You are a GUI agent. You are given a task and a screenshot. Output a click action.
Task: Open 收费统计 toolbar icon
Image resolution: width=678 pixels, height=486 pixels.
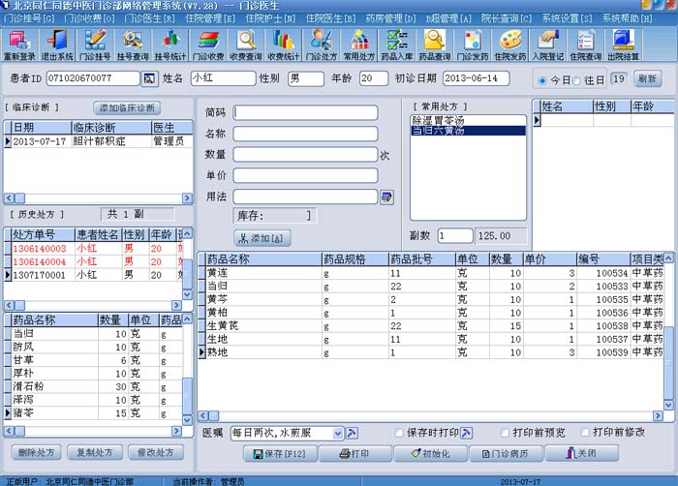pos(283,45)
